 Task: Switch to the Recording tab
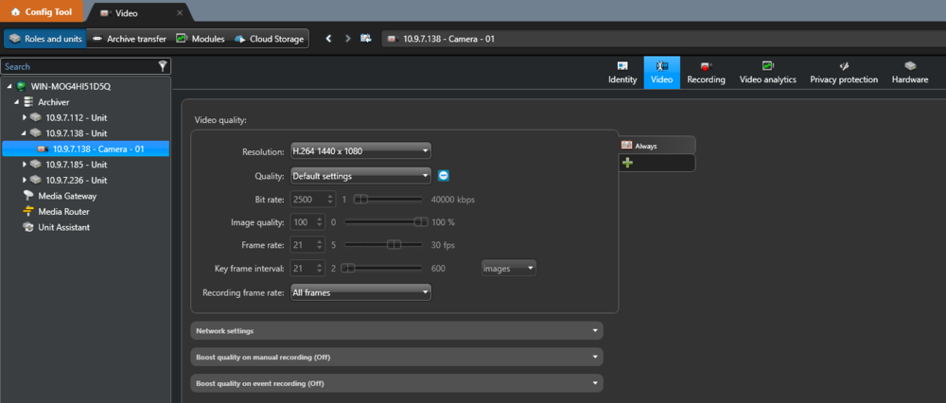pos(706,73)
